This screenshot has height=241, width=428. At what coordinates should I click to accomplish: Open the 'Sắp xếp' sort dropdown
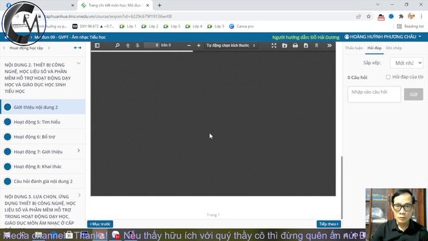click(407, 63)
